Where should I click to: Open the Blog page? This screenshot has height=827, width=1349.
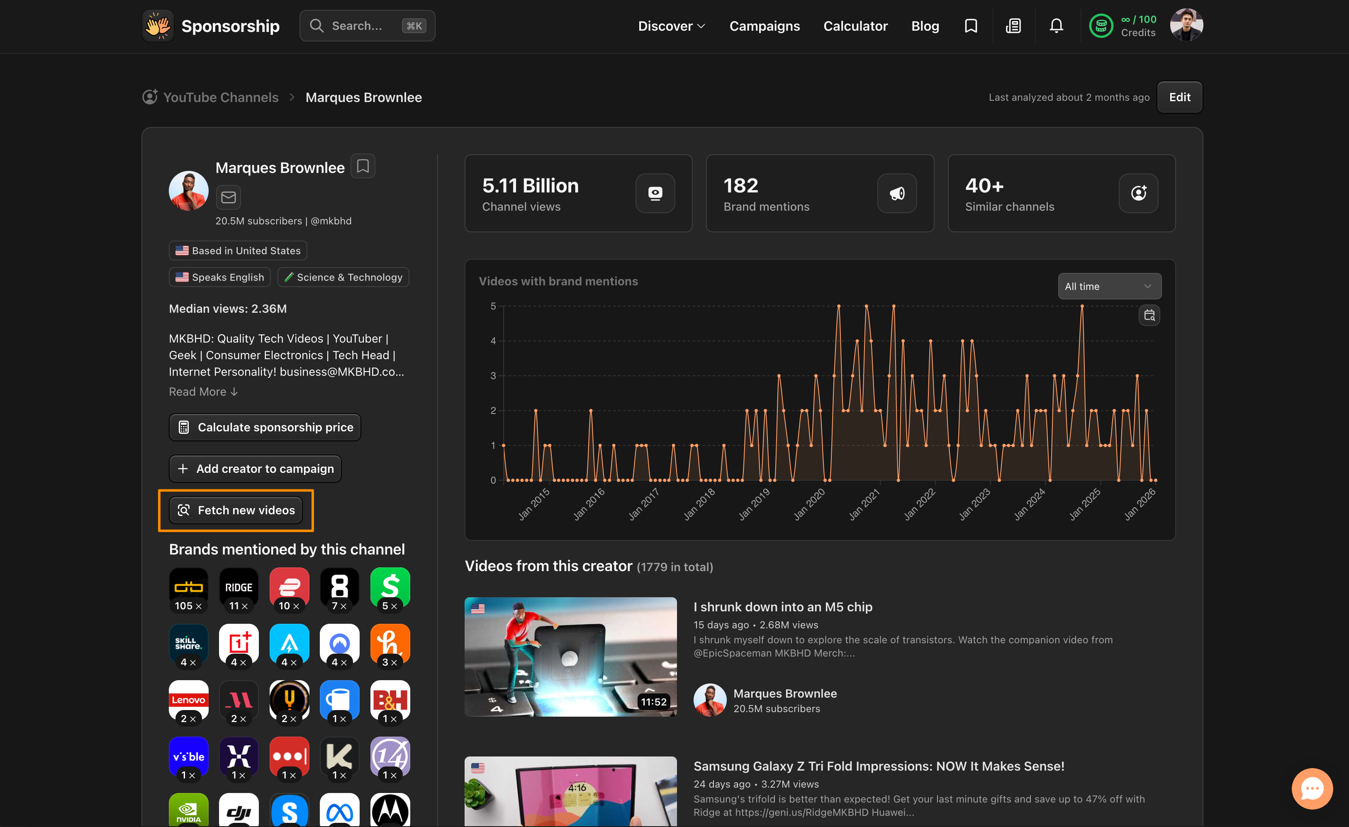(x=925, y=26)
